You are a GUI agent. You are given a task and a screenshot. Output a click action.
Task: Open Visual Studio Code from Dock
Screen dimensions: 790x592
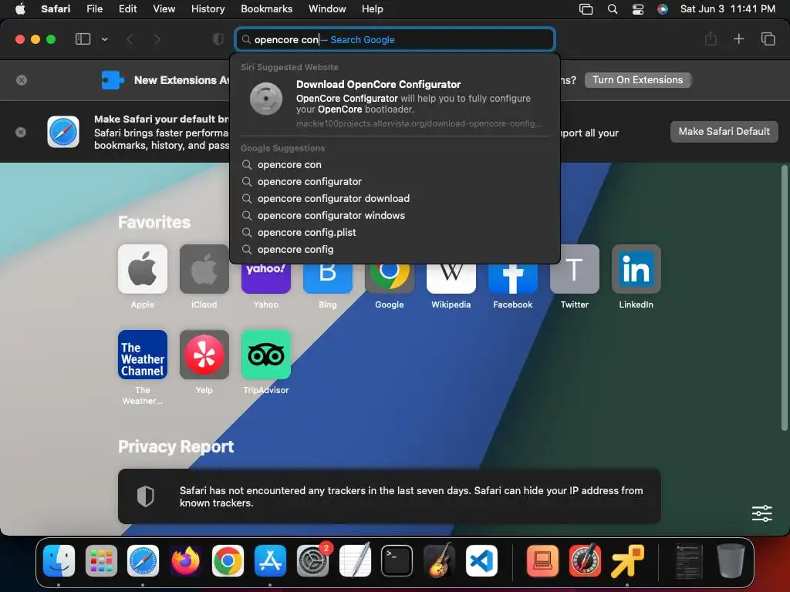[481, 560]
